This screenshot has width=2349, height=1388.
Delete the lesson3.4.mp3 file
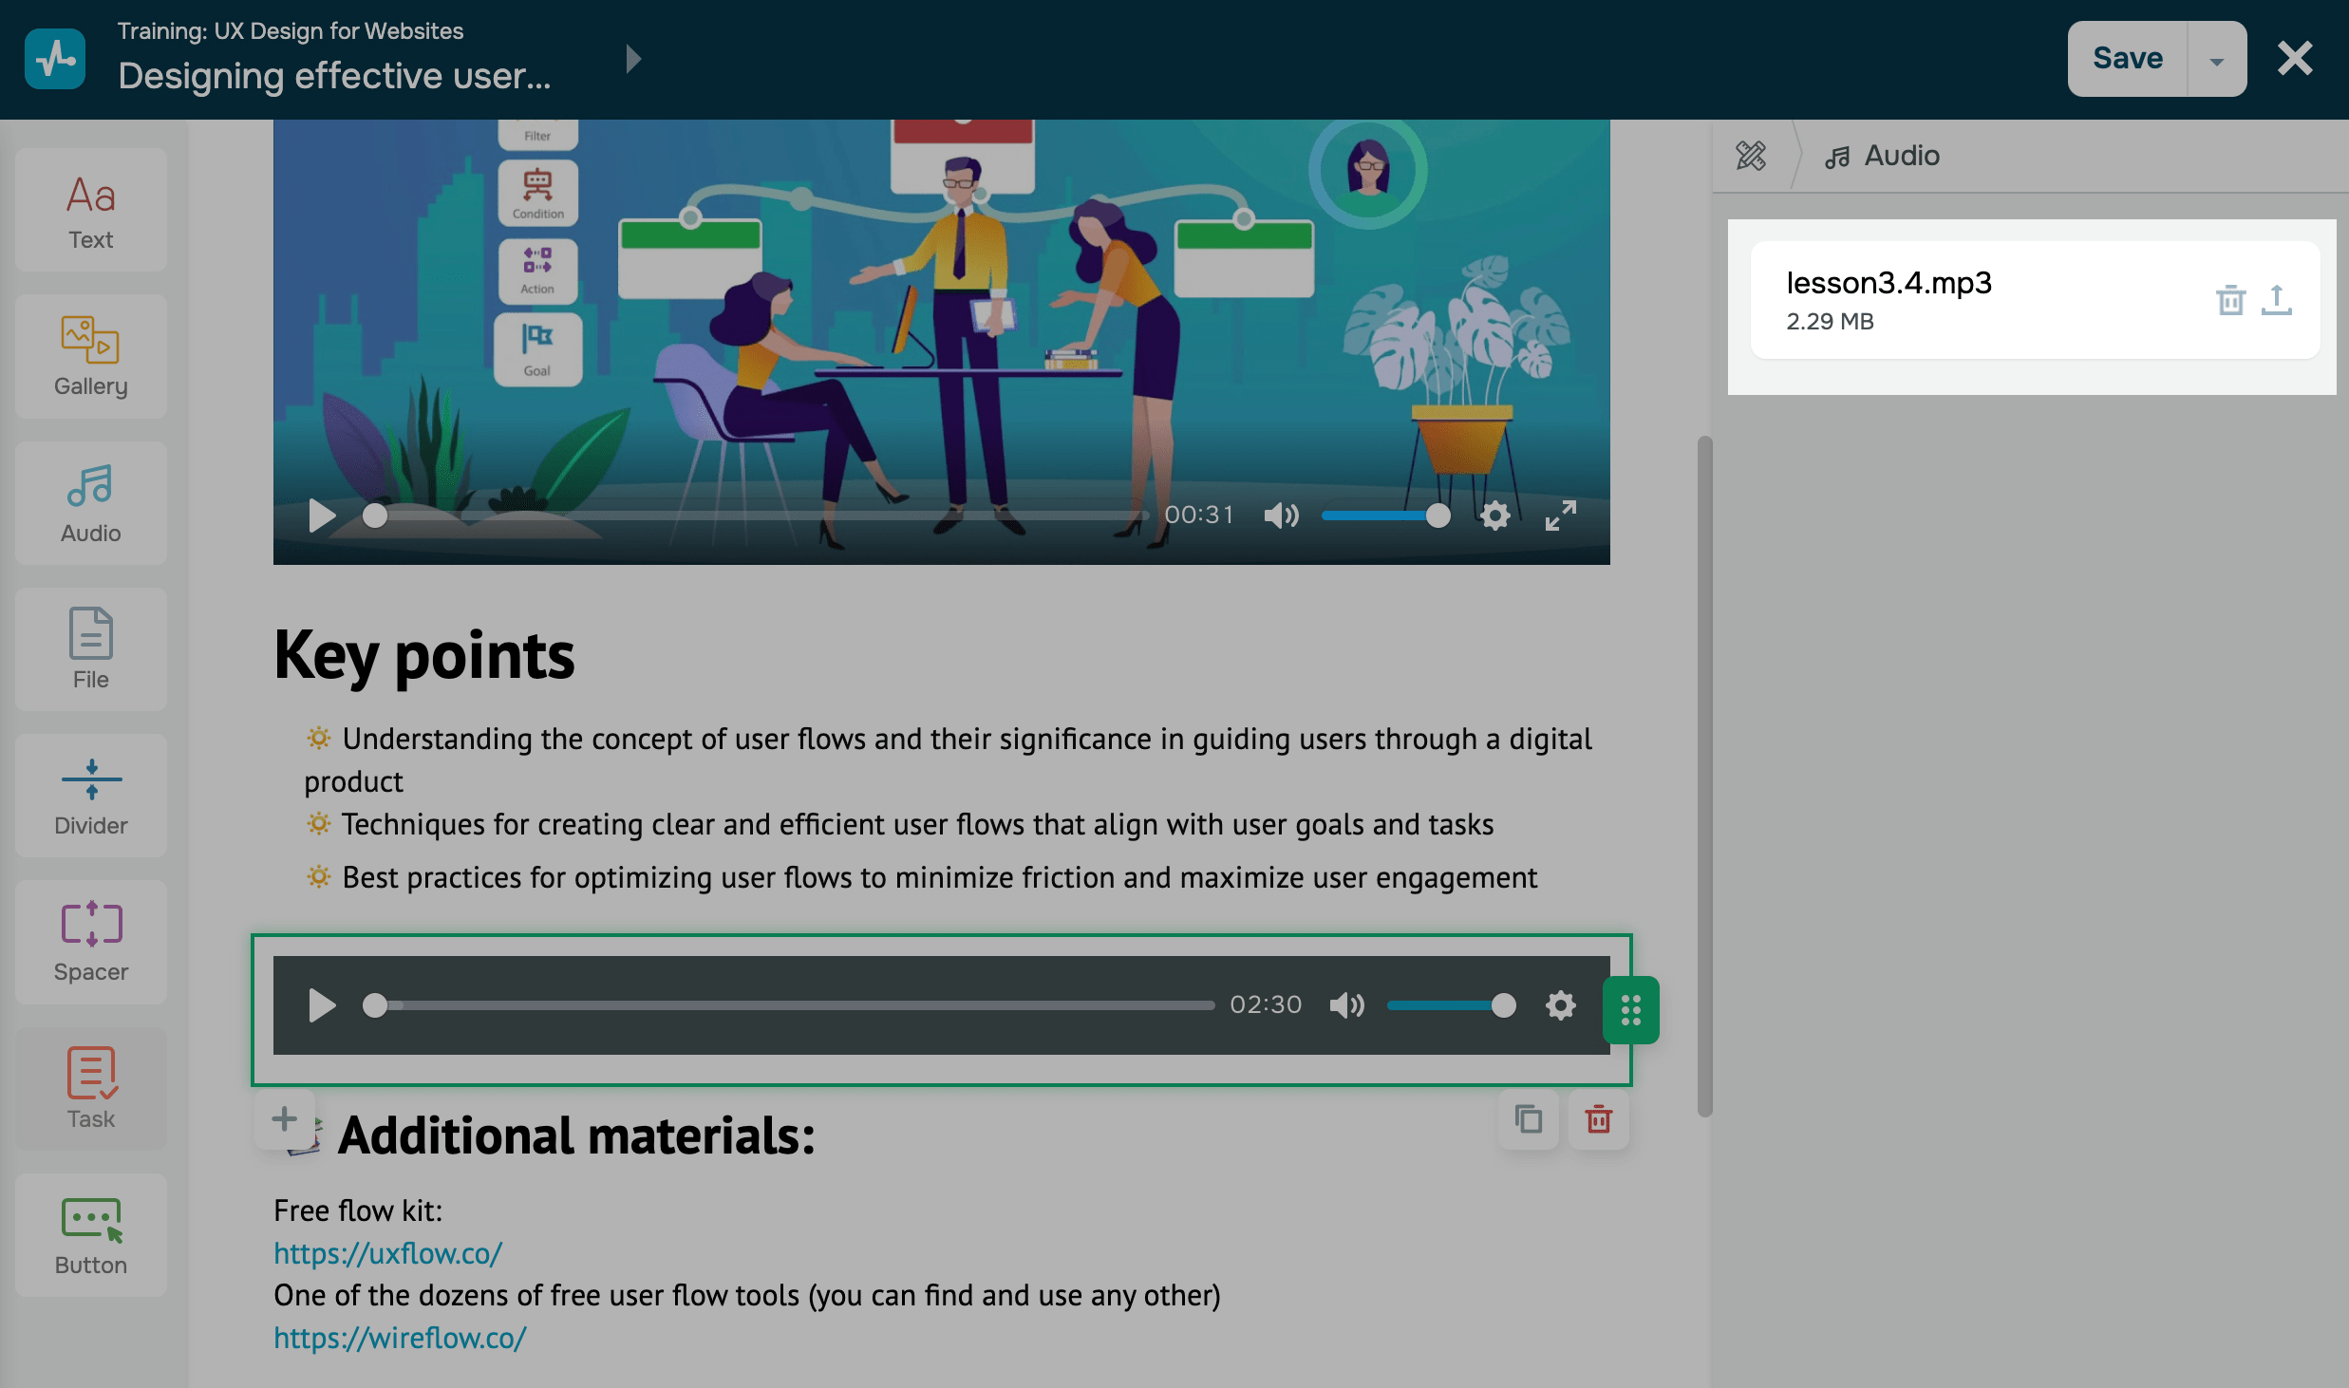coord(2230,300)
